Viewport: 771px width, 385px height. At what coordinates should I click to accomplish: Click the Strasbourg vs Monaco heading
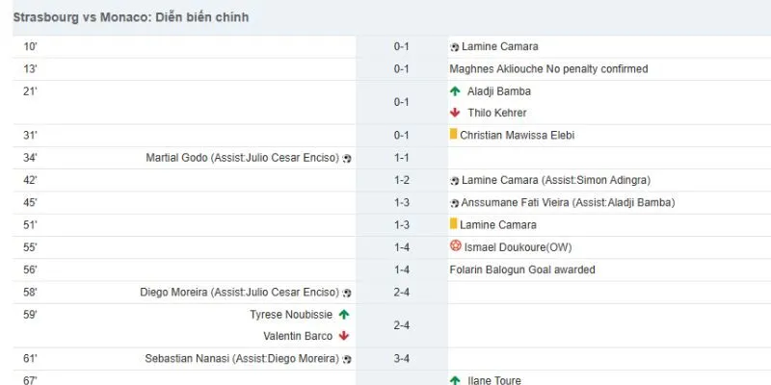click(131, 17)
